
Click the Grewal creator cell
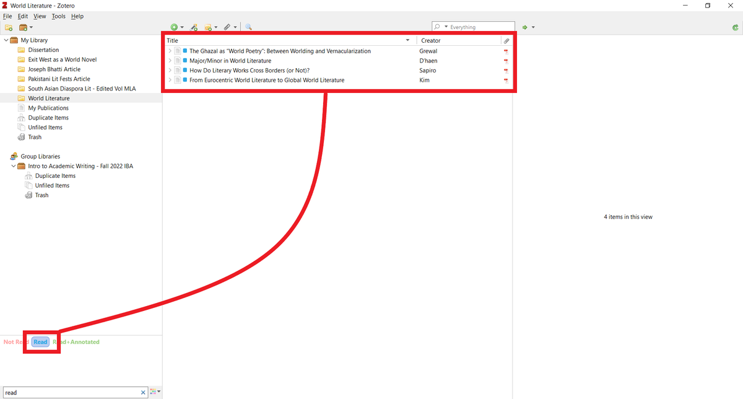point(428,51)
